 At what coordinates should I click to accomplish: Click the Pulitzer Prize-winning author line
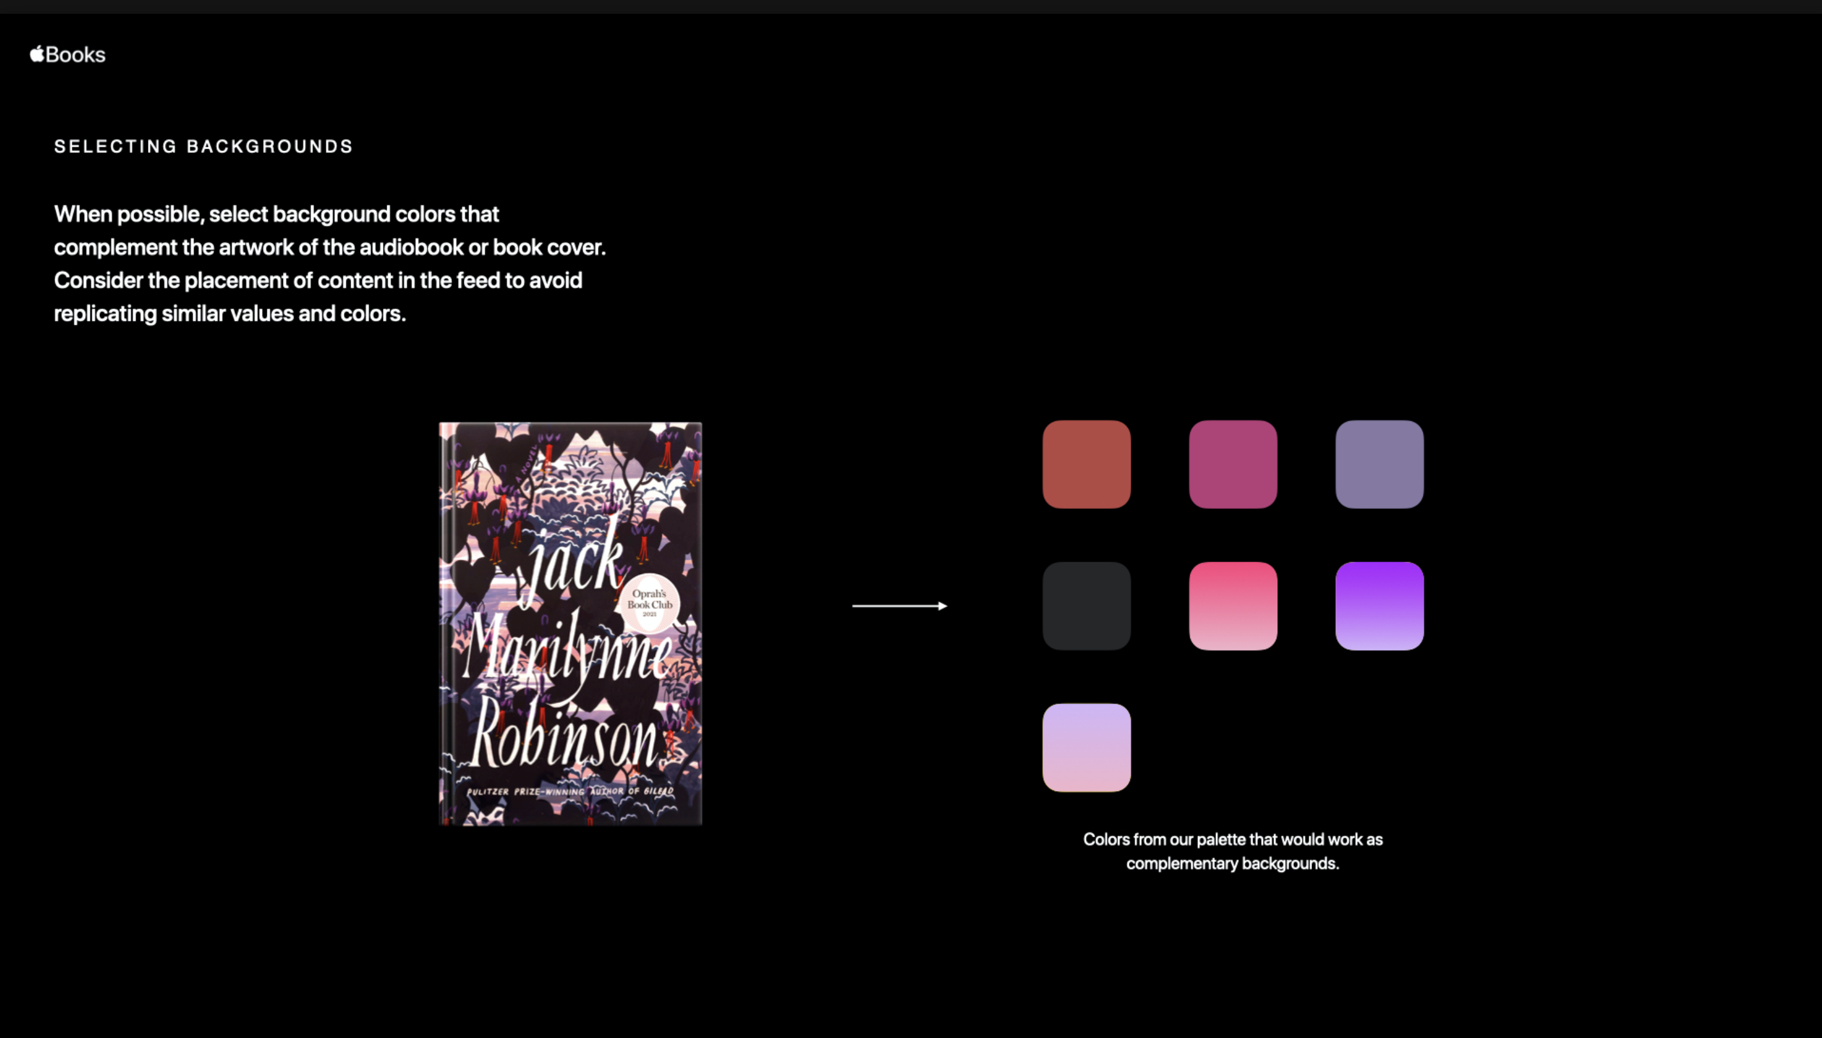click(569, 791)
